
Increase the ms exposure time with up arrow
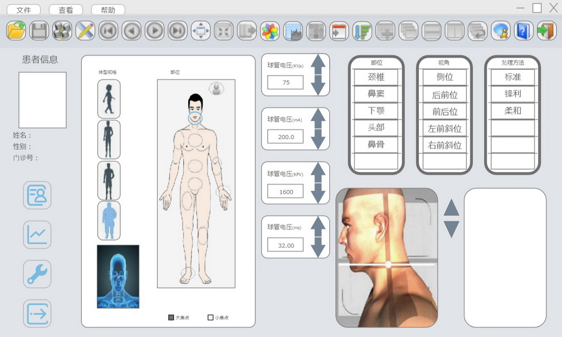click(x=318, y=224)
